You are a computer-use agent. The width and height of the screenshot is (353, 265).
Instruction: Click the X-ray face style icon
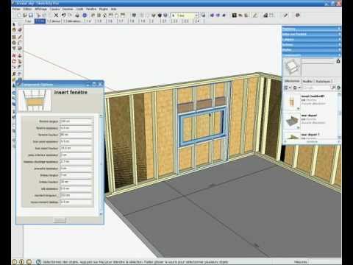tap(135, 15)
